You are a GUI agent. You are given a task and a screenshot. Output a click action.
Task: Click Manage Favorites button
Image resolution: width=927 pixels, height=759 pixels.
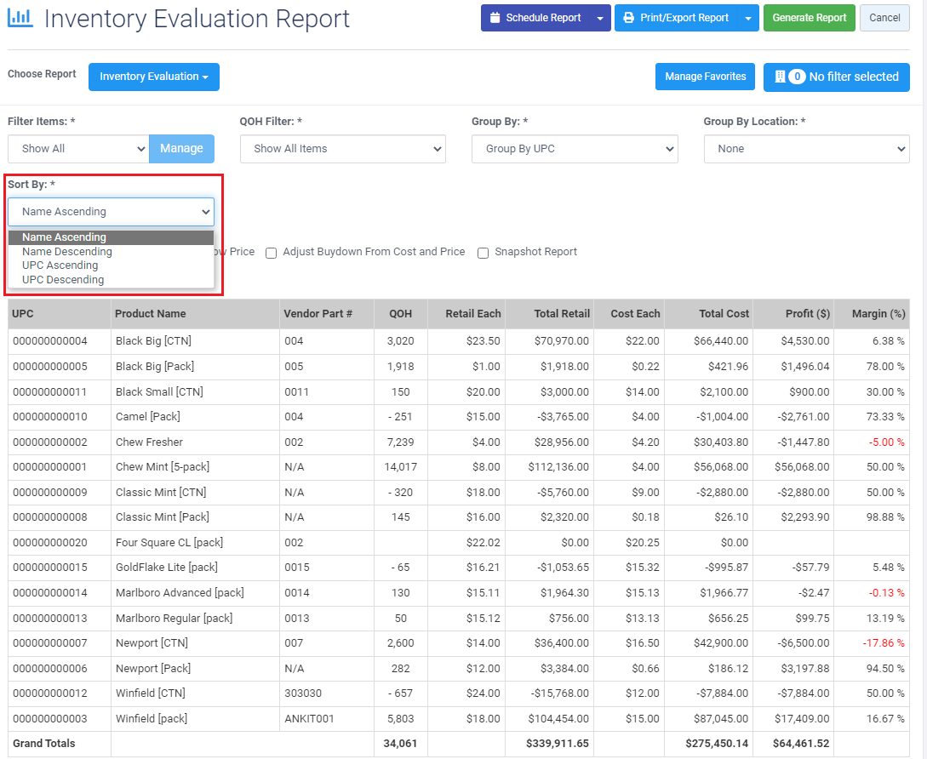point(705,77)
